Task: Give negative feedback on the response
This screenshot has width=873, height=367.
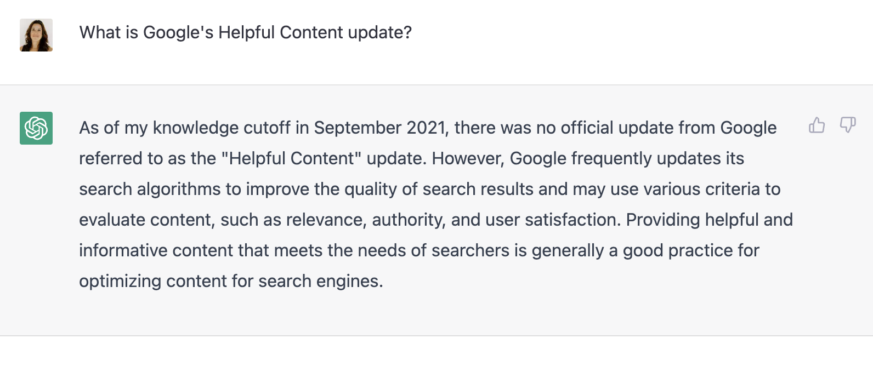Action: 847,125
